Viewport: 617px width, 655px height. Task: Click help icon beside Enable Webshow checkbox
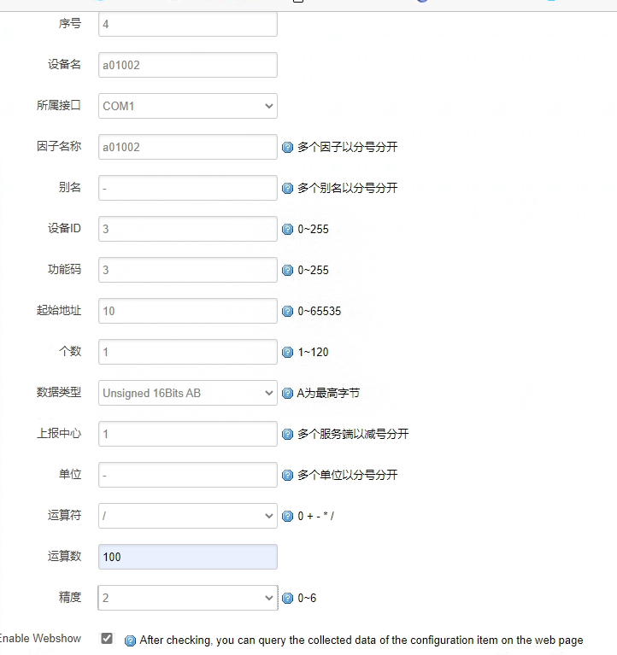(x=130, y=640)
